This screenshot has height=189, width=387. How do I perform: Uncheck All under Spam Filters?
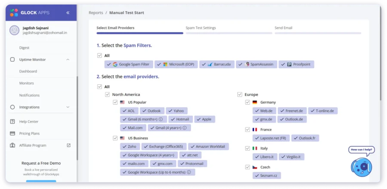[x=99, y=55]
